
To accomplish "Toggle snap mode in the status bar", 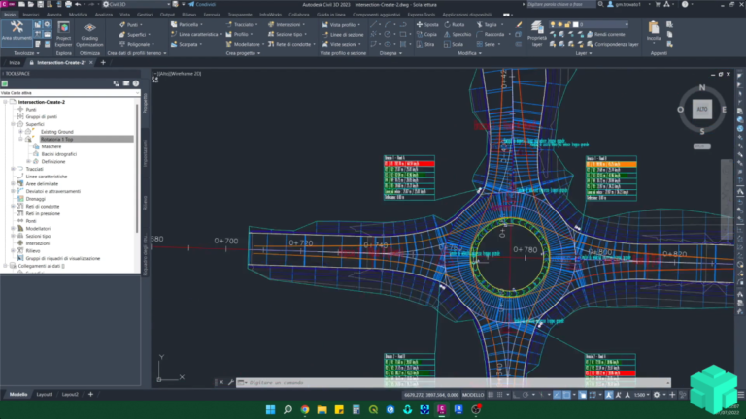I will click(x=500, y=395).
